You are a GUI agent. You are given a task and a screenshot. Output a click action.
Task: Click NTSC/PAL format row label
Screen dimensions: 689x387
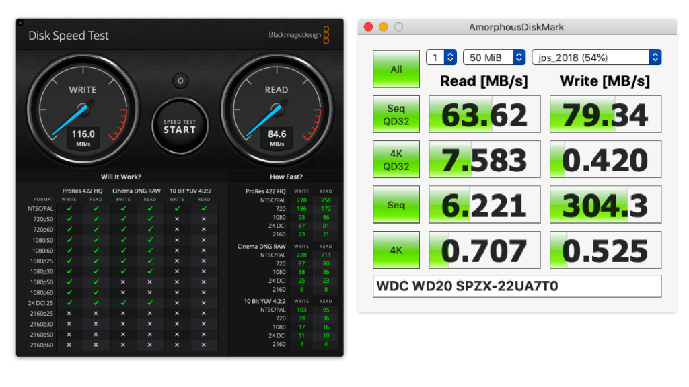click(41, 209)
